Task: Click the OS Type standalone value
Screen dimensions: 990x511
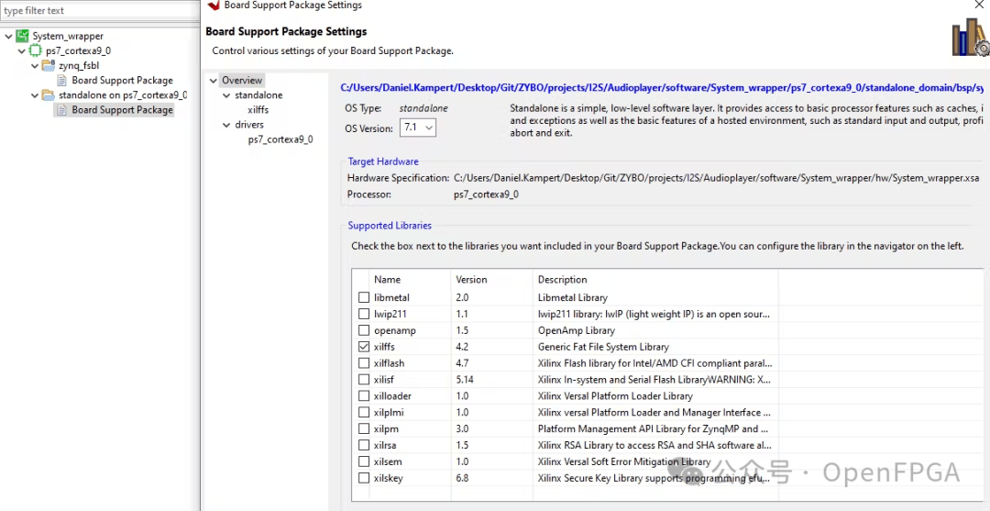Action: 423,108
